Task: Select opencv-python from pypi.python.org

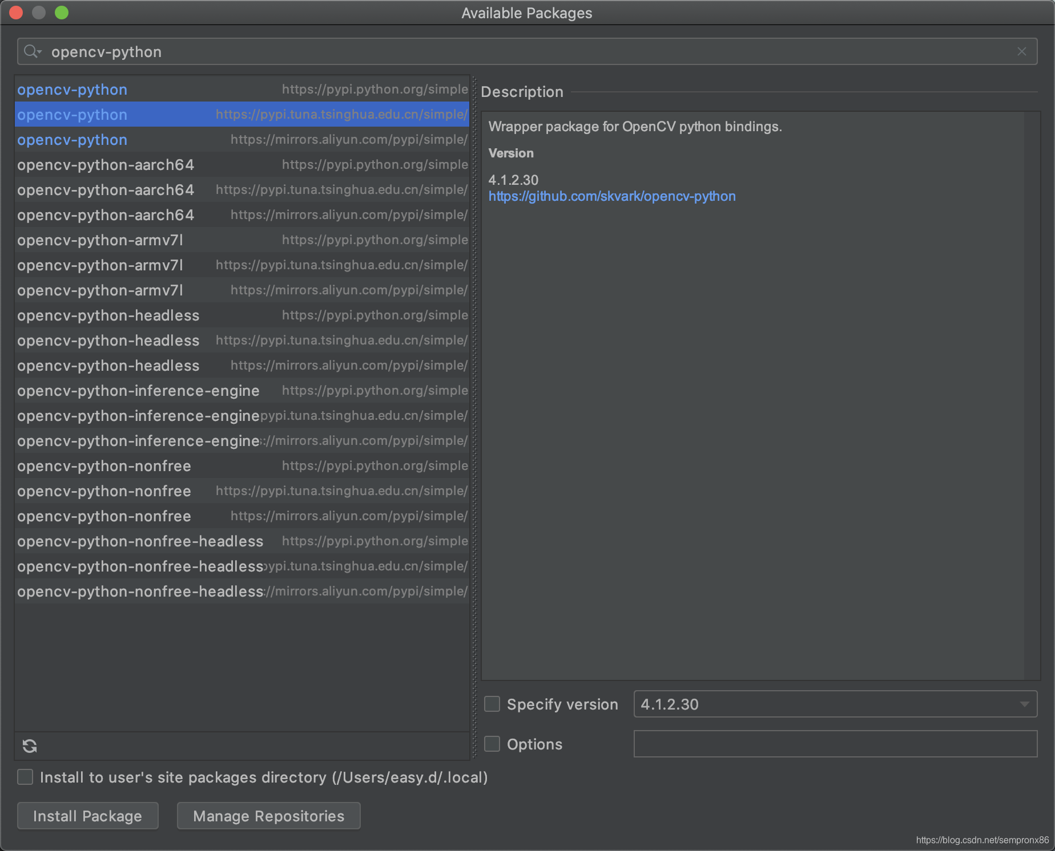Action: click(x=242, y=90)
